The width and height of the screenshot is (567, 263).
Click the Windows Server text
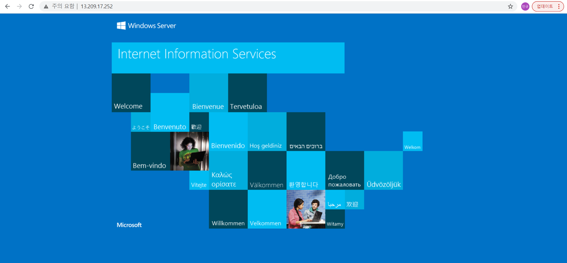tap(152, 26)
